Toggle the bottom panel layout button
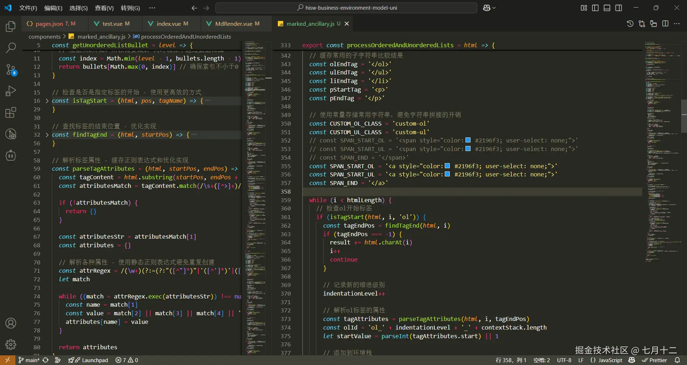687x365 pixels. pos(607,8)
